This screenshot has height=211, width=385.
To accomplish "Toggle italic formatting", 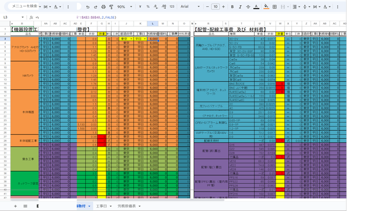I will (x=240, y=7).
